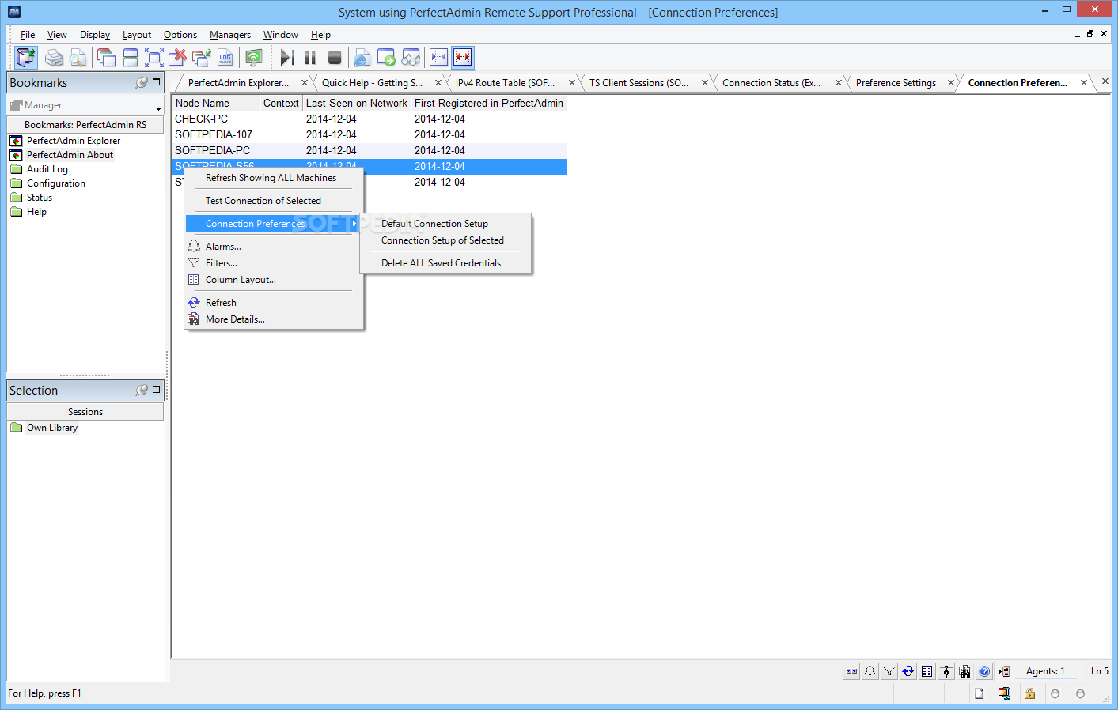Switch to PerfectAdmin Explorer tab
The width and height of the screenshot is (1118, 710).
[238, 83]
